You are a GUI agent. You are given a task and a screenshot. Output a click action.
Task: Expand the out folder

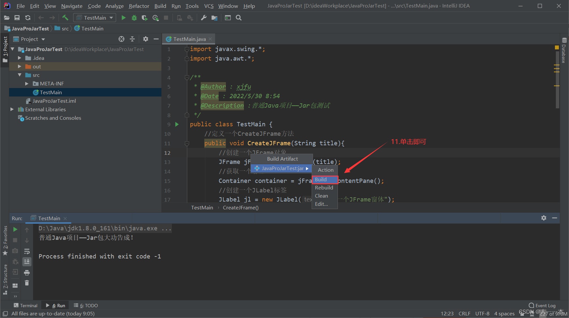pyautogui.click(x=20, y=66)
